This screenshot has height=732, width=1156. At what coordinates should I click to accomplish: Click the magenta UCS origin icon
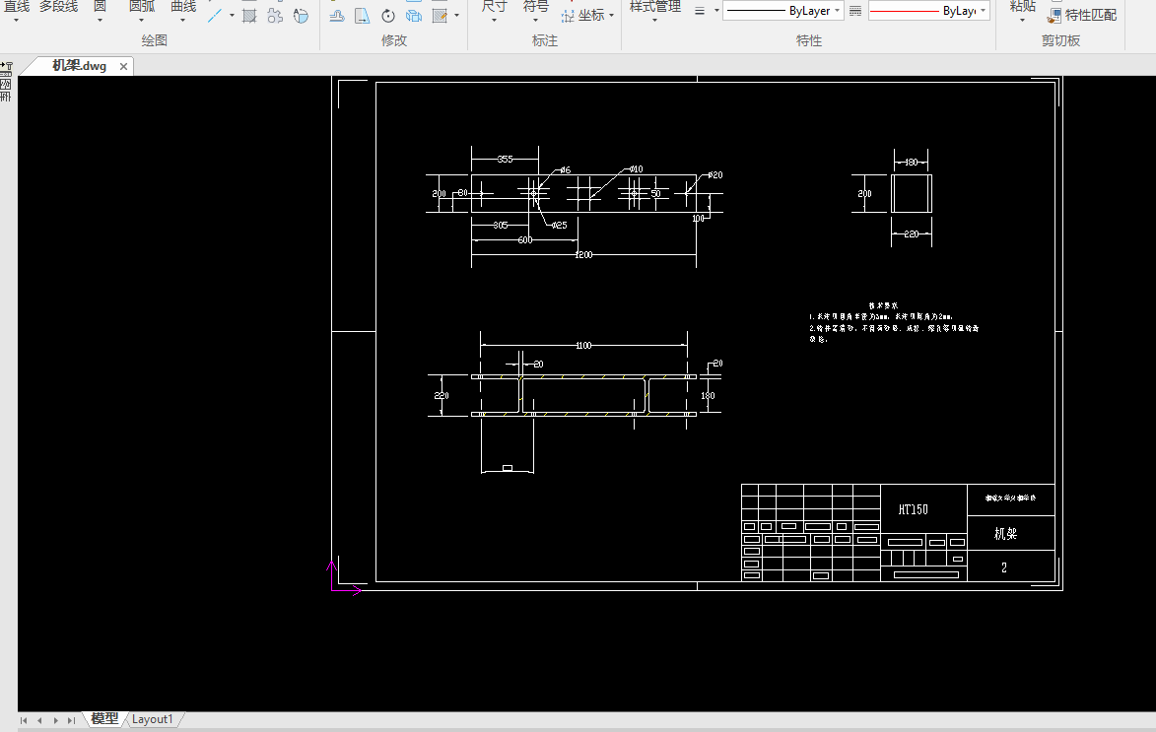tap(344, 578)
